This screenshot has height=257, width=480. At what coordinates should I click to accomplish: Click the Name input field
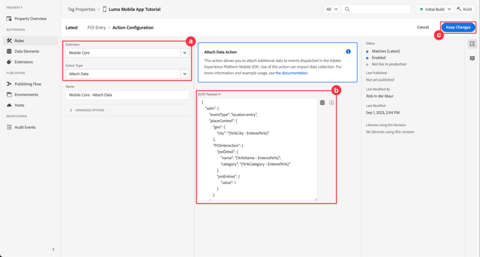click(x=127, y=95)
